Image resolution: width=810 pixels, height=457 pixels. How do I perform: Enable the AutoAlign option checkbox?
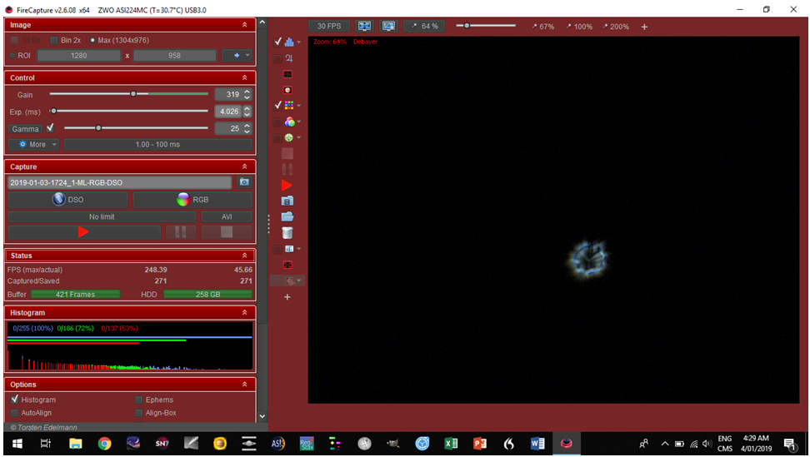[x=14, y=413]
